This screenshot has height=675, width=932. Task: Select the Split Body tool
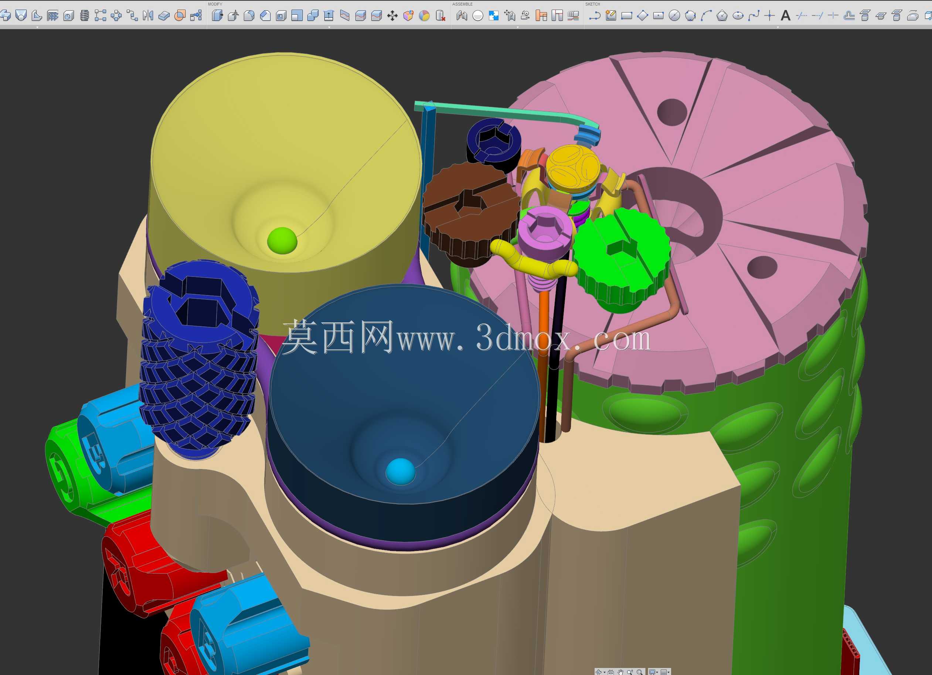click(x=361, y=16)
